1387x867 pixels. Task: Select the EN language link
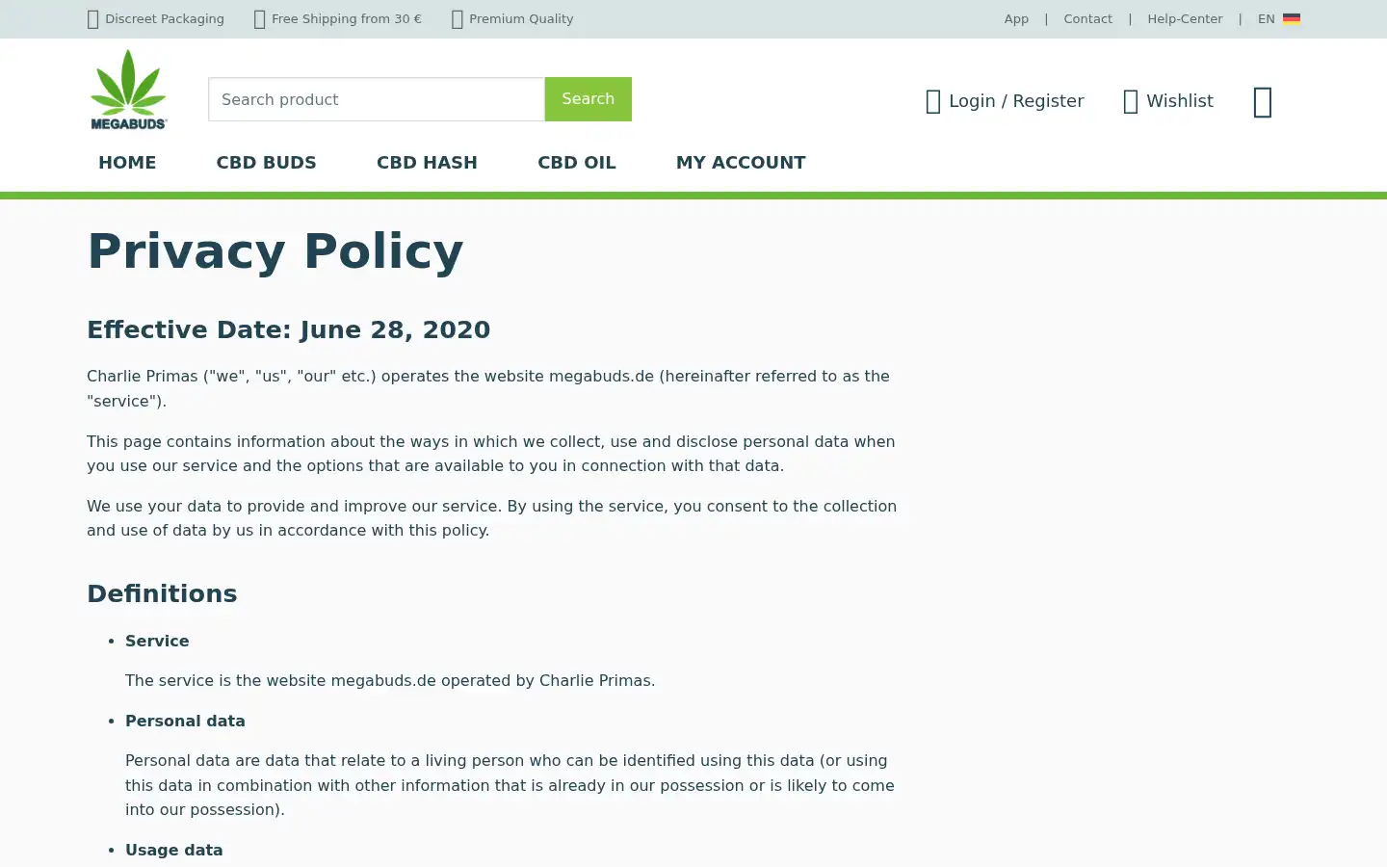(1266, 18)
